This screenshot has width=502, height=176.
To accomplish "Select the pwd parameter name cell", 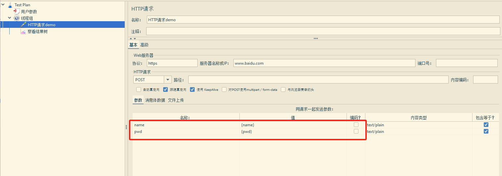I will [x=186, y=131].
